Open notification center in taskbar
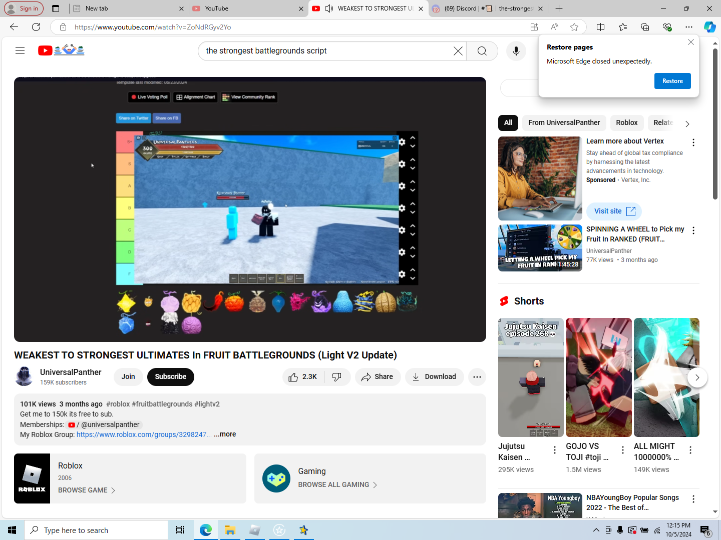Image resolution: width=721 pixels, height=540 pixels. pyautogui.click(x=705, y=530)
